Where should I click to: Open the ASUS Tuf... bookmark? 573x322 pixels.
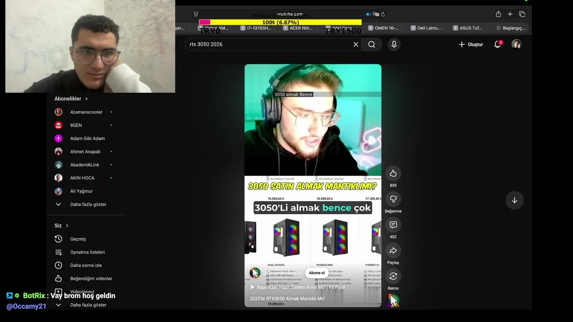[x=467, y=28]
